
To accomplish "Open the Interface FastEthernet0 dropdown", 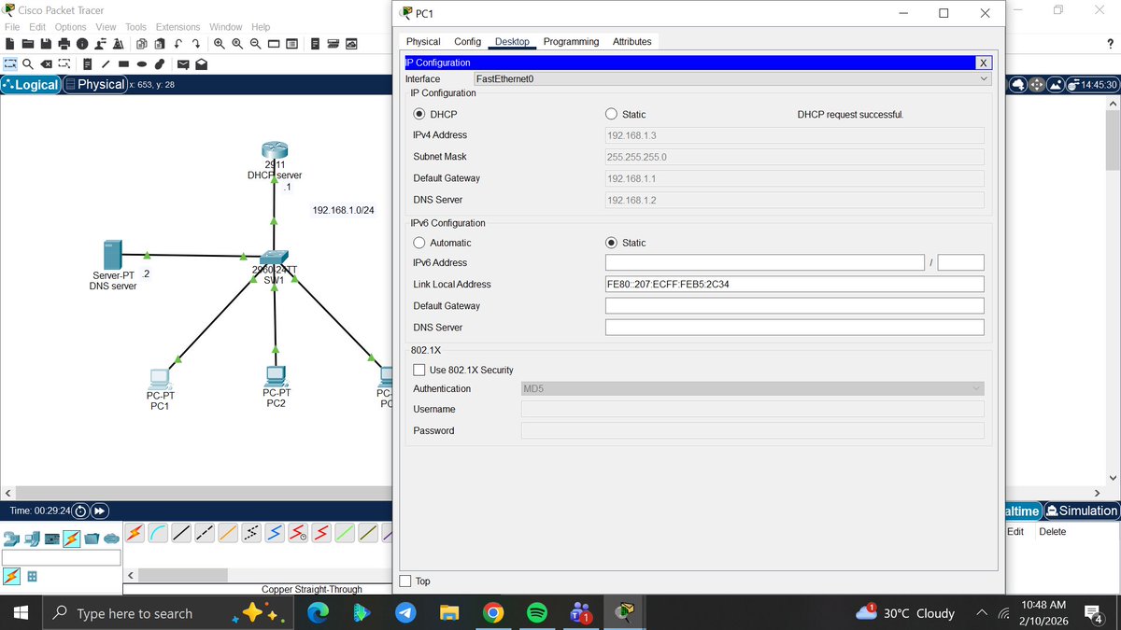I will (731, 79).
